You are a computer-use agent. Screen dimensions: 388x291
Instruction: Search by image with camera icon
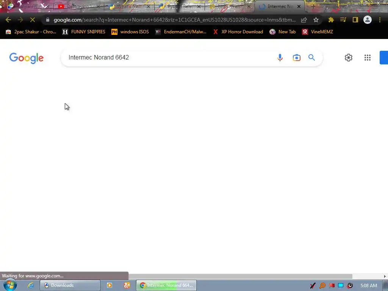[x=296, y=58]
